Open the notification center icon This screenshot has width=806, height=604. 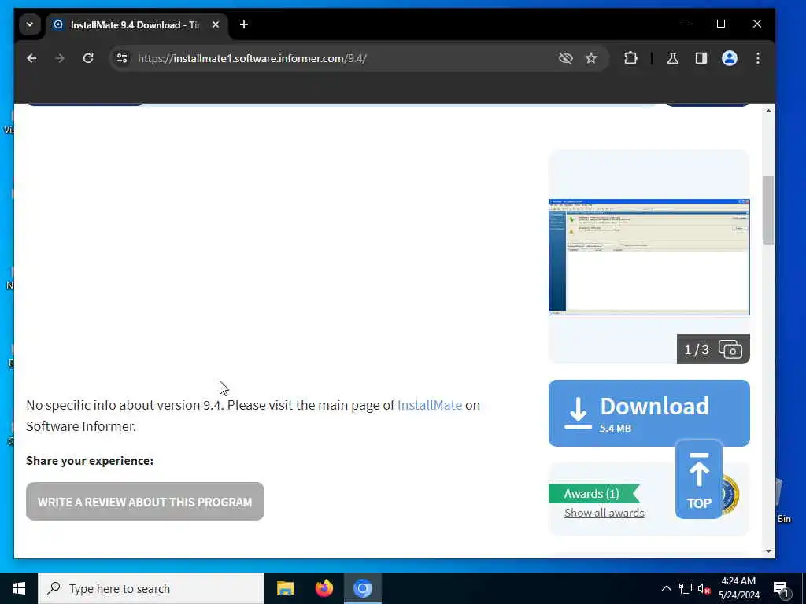(x=781, y=588)
